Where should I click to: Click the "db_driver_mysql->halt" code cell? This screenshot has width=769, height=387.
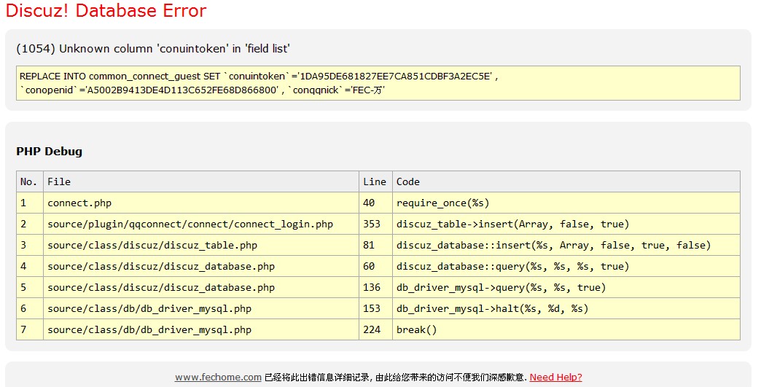492,308
